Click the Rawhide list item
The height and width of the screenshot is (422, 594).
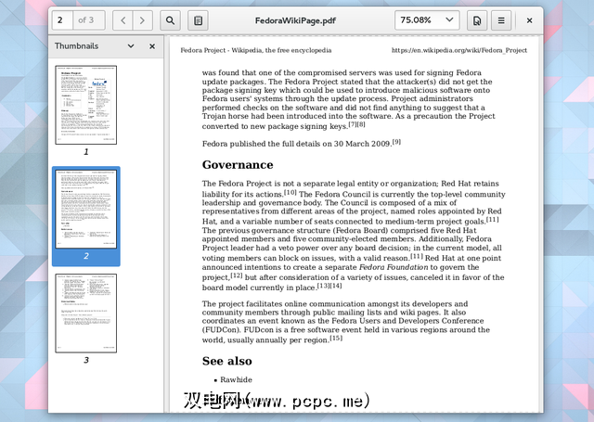pyautogui.click(x=236, y=379)
